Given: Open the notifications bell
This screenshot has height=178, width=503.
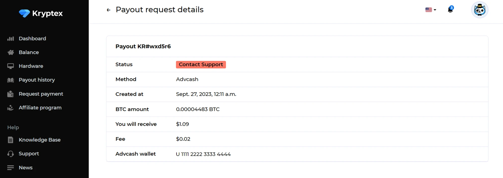Looking at the screenshot, I should (450, 10).
